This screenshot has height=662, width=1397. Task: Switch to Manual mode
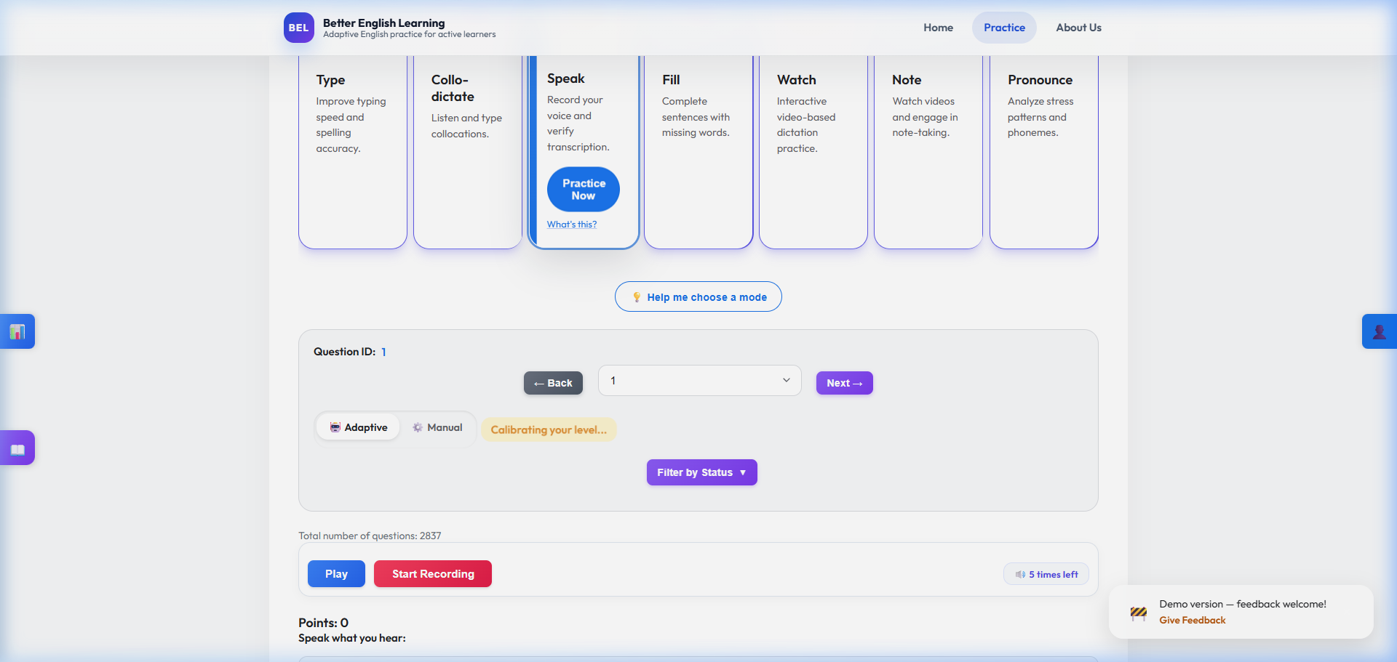[x=437, y=427]
